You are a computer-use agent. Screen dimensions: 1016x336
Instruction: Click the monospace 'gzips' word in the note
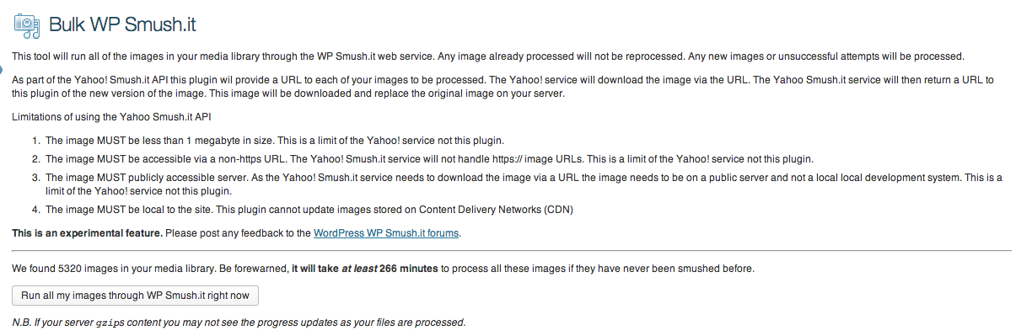point(110,323)
